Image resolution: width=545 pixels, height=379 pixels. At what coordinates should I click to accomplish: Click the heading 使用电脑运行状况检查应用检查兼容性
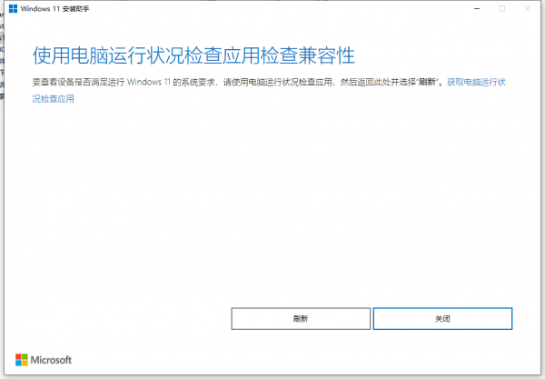(x=193, y=55)
